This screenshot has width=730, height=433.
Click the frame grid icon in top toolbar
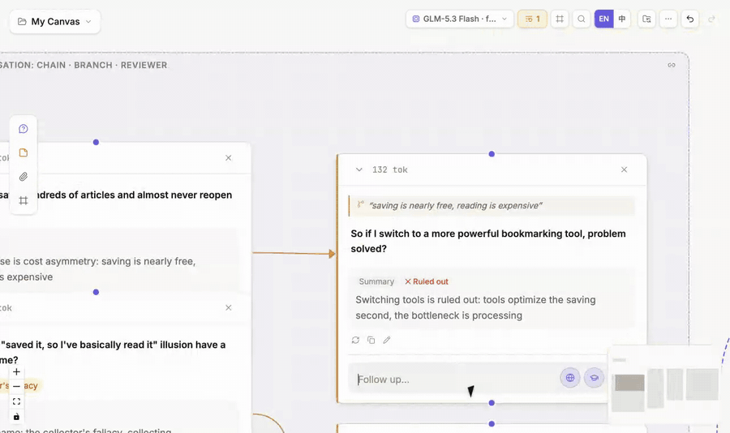point(560,19)
